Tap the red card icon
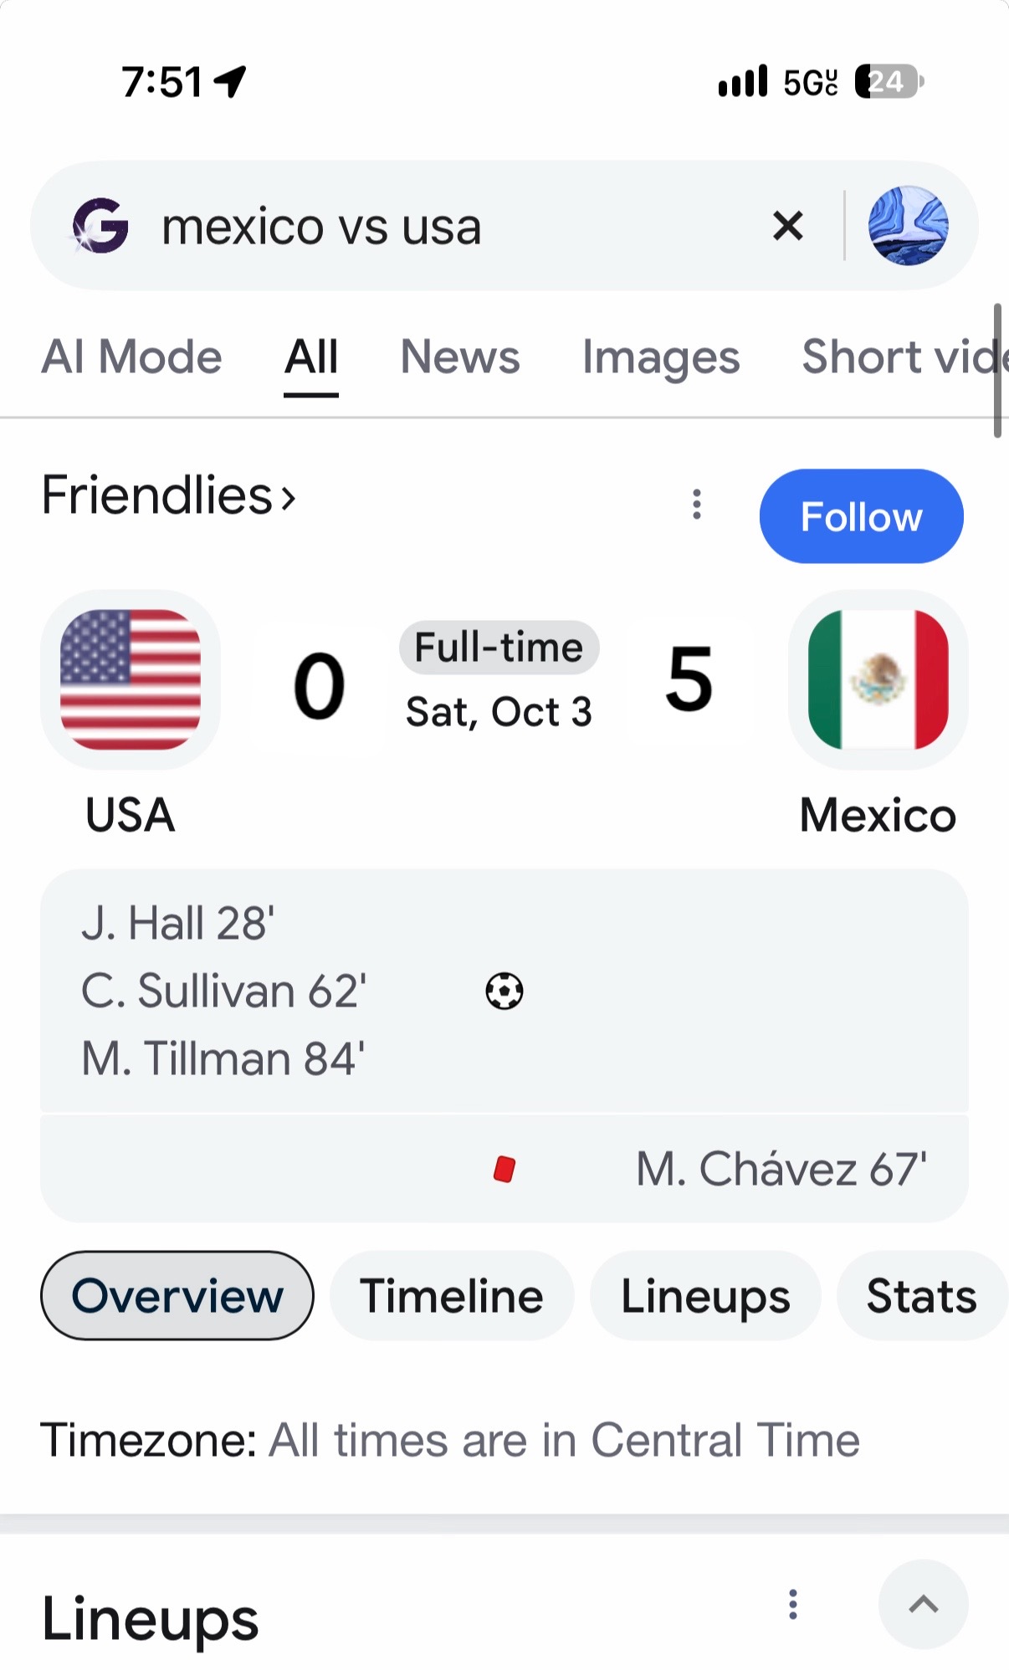 tap(504, 1169)
